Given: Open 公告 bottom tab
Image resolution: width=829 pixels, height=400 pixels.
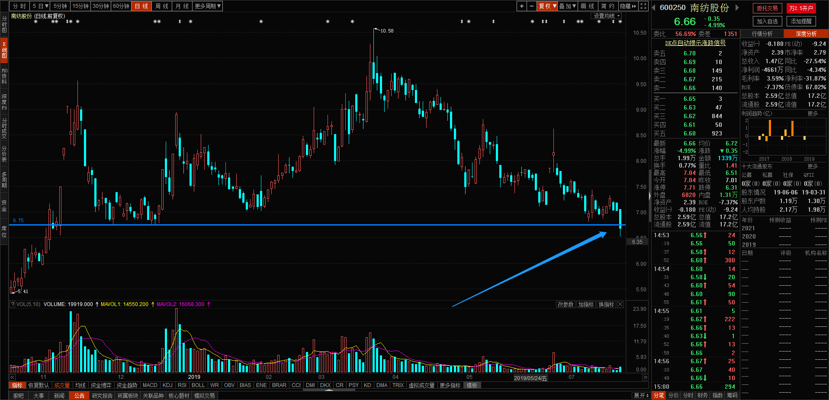Looking at the screenshot, I should tap(80, 396).
